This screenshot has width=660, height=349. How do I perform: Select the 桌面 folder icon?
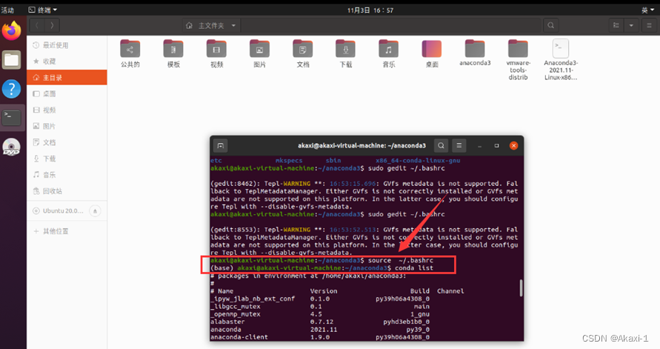tap(432, 53)
